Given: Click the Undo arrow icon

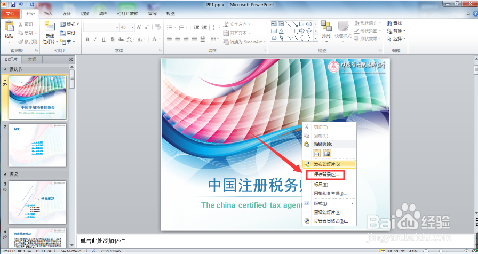Looking at the screenshot, I should 21,4.
